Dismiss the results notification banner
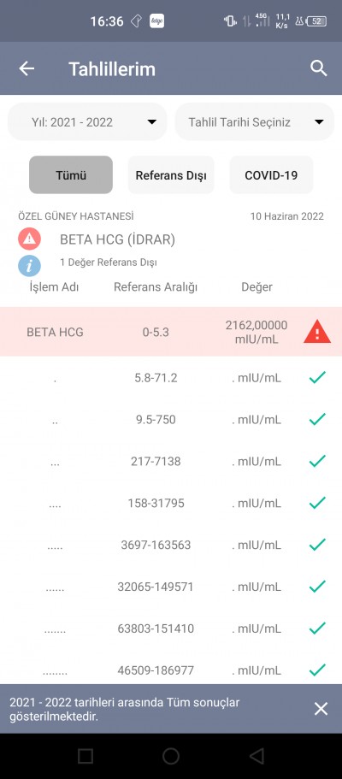Screen dimensions: 342x779 click(321, 708)
